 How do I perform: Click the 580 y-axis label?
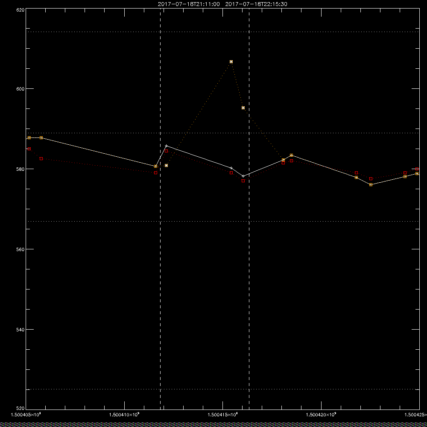(20, 169)
